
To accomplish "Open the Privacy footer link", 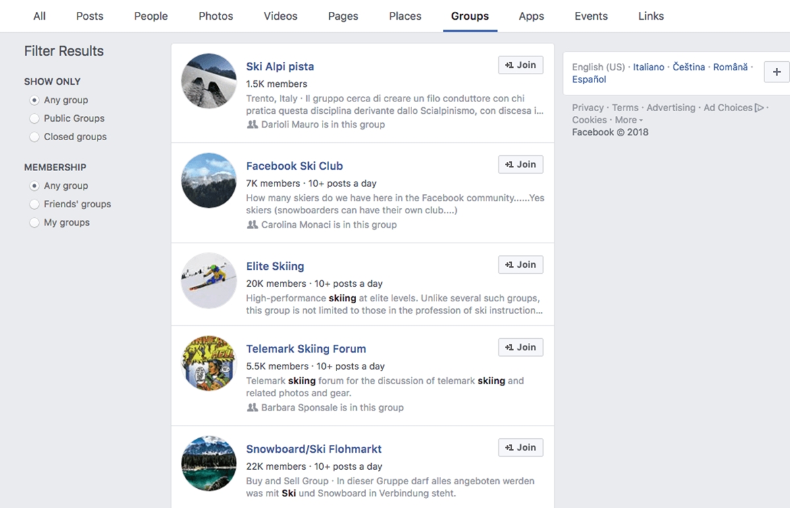I will click(x=588, y=108).
